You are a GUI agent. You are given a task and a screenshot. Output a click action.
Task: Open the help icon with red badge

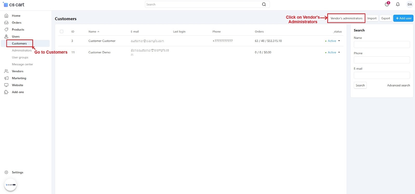[387, 4]
